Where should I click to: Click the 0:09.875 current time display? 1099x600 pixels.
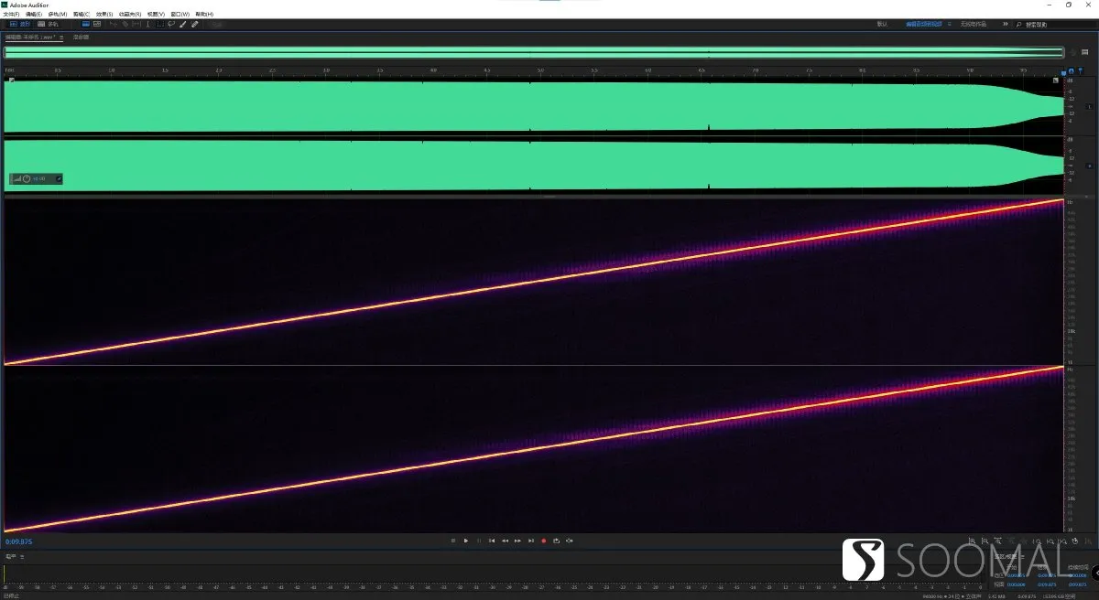coord(19,541)
